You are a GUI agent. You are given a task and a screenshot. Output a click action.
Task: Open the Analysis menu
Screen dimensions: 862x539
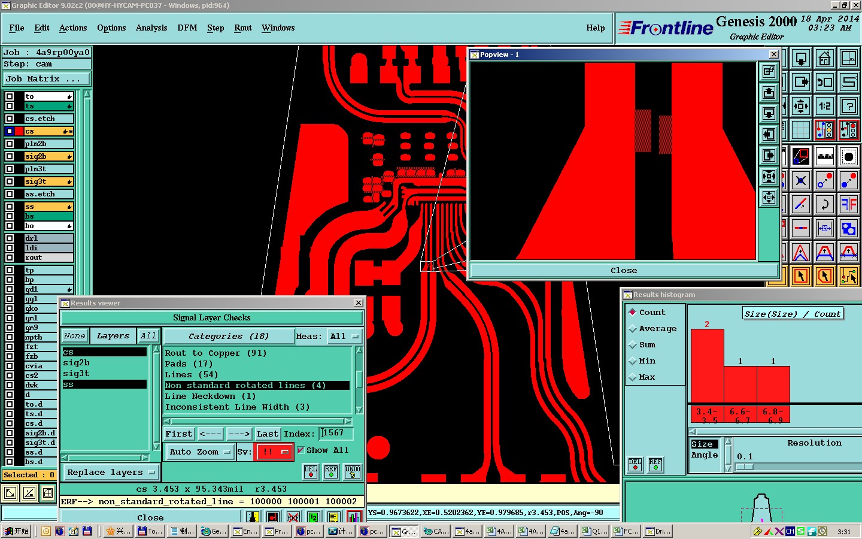coord(151,28)
